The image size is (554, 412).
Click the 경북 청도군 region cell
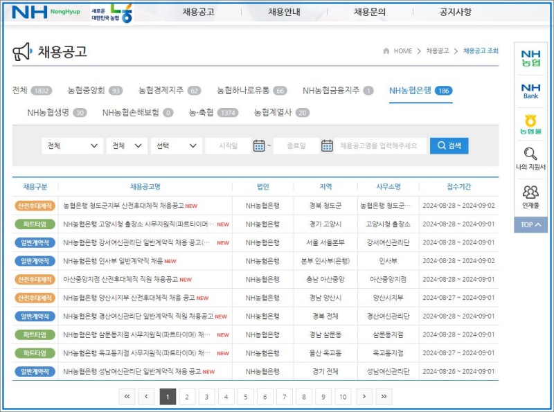pos(325,206)
